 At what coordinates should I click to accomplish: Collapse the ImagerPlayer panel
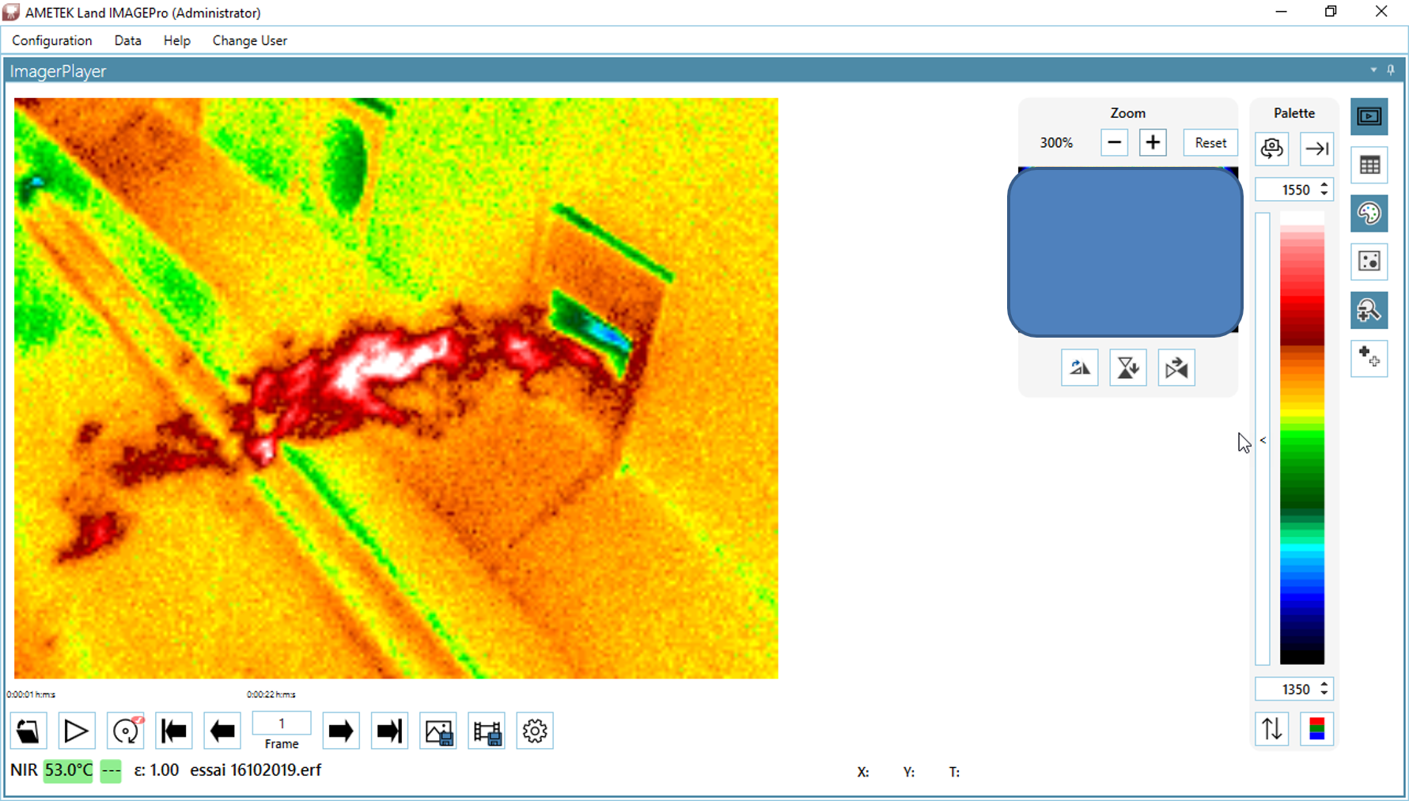(1373, 70)
